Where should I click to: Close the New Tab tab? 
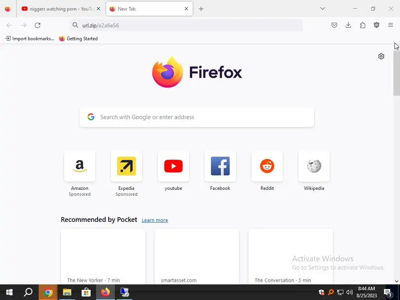(x=186, y=9)
